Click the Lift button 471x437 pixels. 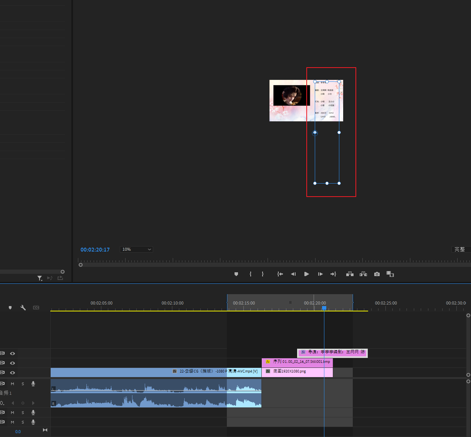point(350,274)
